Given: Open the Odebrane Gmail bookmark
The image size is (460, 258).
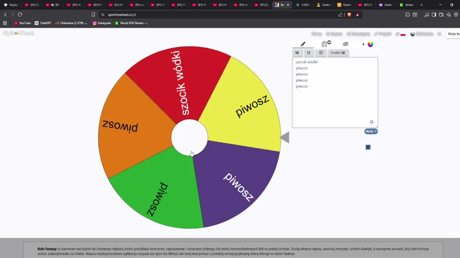Looking at the screenshot, I should (x=71, y=23).
